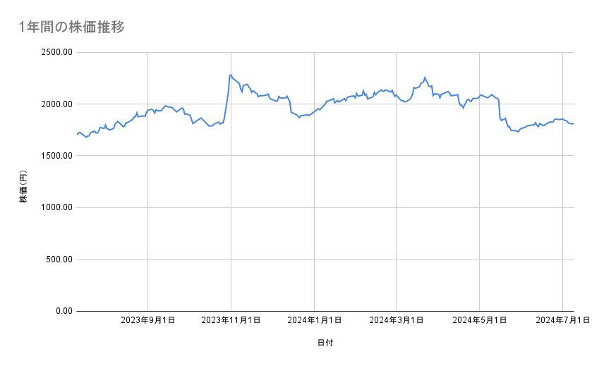The width and height of the screenshot is (592, 366).
Task: Click the price peak near November 2023
Action: (231, 75)
